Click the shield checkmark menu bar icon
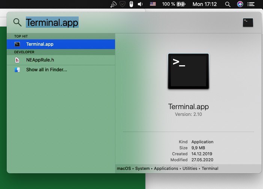 [123, 4]
